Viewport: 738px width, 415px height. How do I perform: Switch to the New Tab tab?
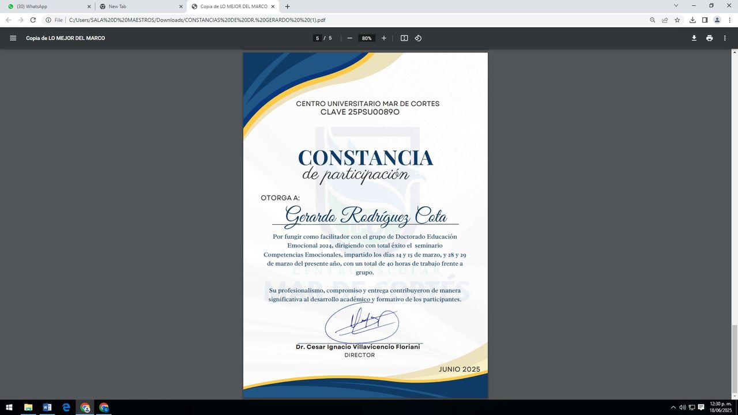point(138,6)
